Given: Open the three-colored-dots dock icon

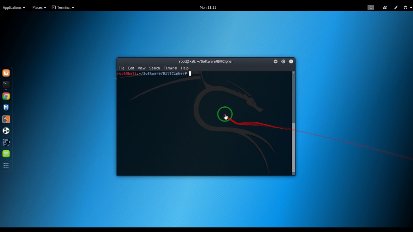Looking at the screenshot, I should click(6, 131).
